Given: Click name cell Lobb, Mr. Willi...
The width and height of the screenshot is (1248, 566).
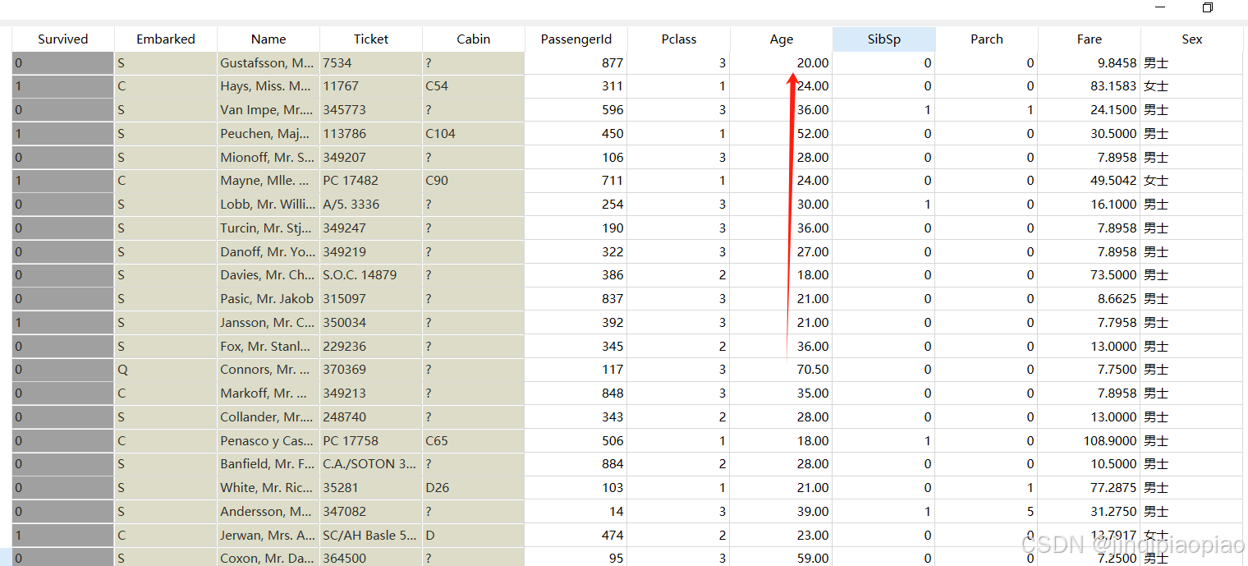Looking at the screenshot, I should pyautogui.click(x=268, y=205).
